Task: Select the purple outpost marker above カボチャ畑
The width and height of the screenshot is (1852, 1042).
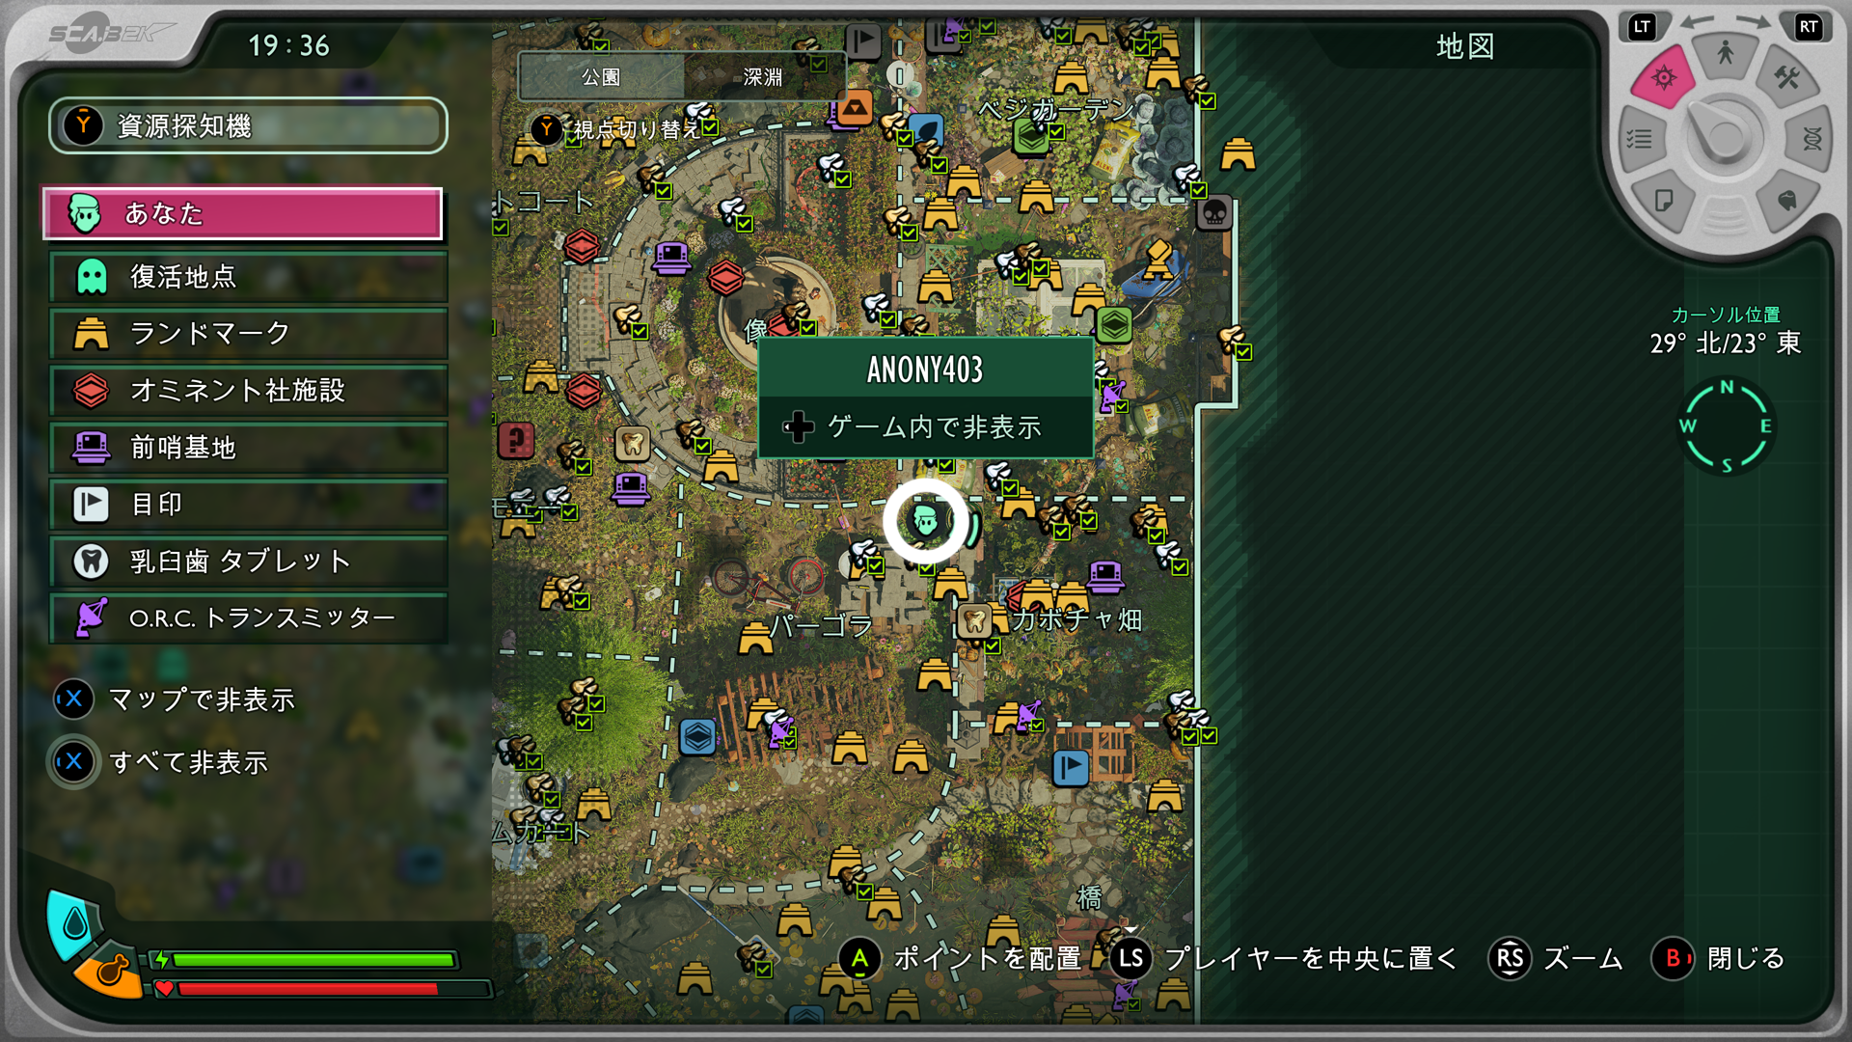Action: 1105,577
